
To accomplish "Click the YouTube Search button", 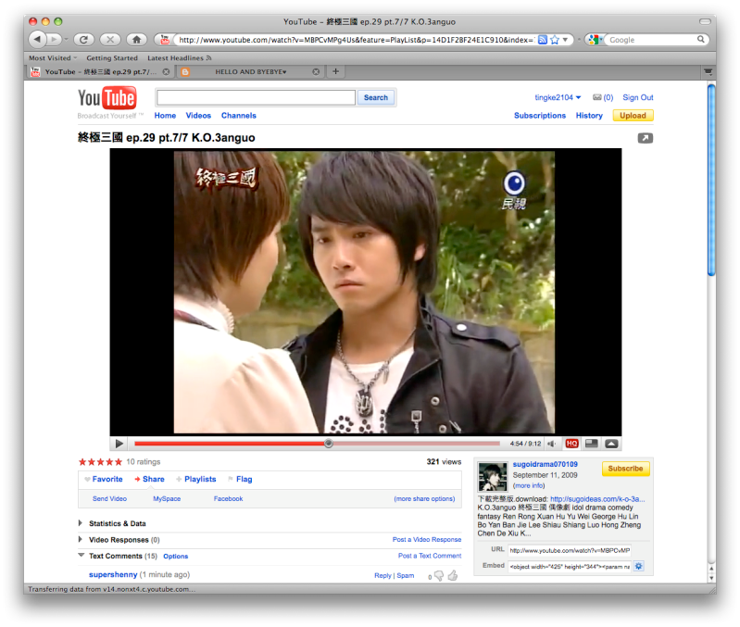I will coord(376,97).
